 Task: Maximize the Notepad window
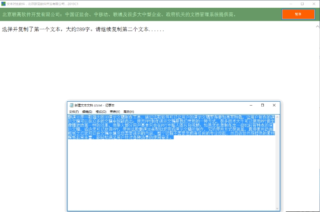(x=262, y=105)
